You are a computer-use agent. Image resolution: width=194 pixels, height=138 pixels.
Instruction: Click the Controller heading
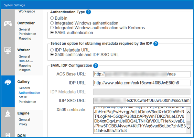(x=26, y=23)
